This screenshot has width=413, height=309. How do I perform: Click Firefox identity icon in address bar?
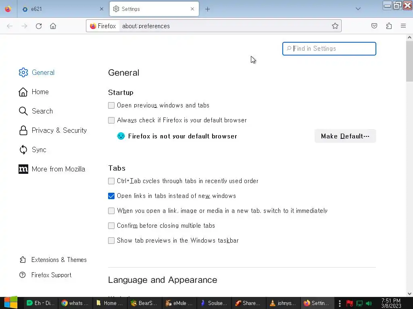coord(103,26)
